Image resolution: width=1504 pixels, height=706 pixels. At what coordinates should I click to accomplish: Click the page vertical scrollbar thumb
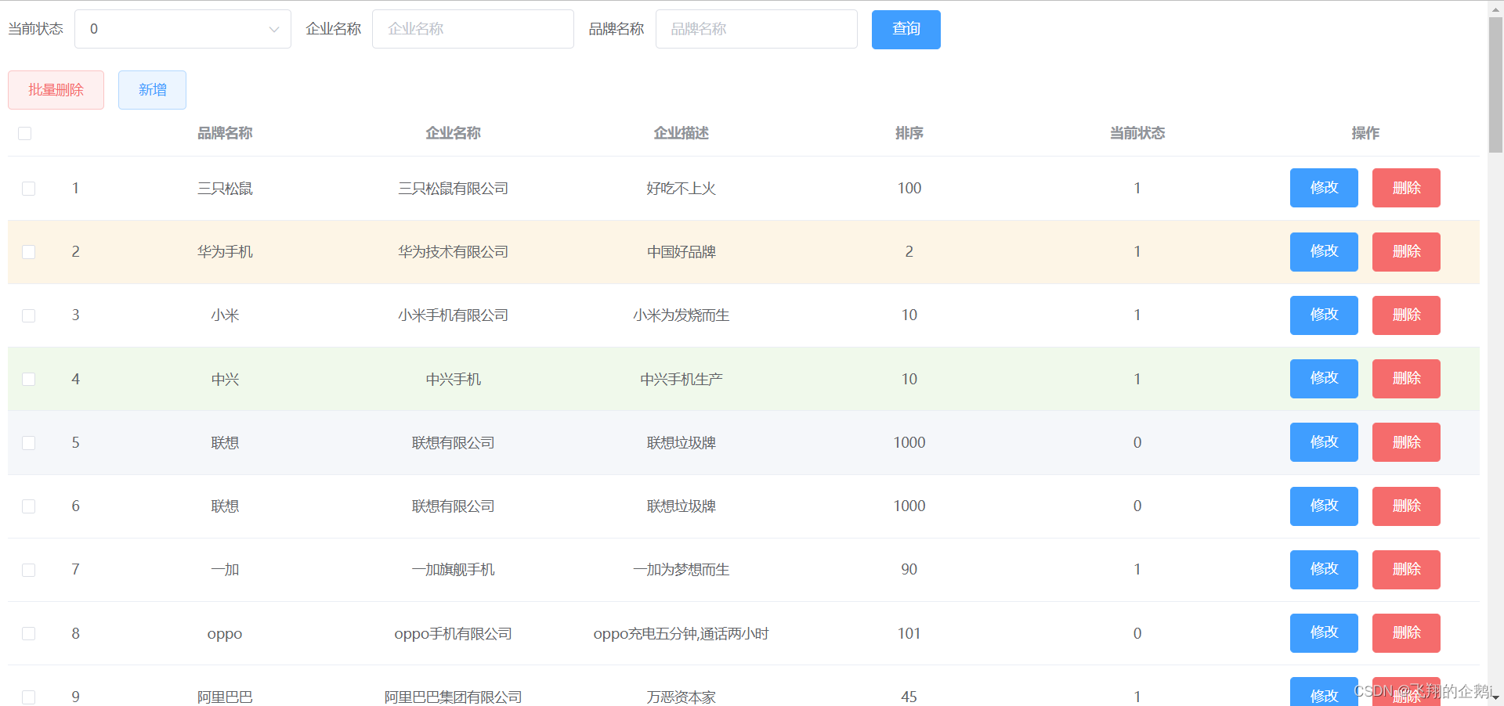click(x=1495, y=85)
